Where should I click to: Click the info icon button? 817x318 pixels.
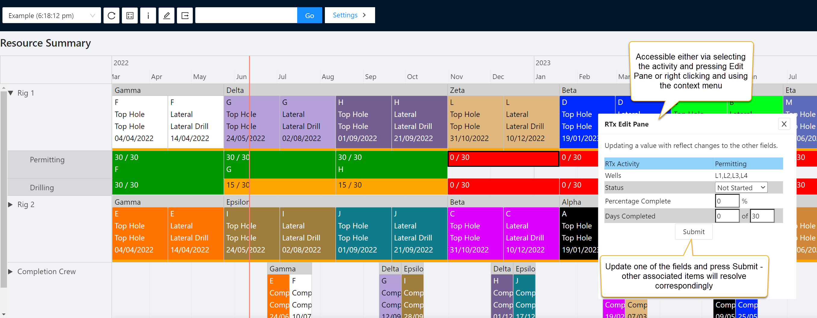pyautogui.click(x=148, y=16)
